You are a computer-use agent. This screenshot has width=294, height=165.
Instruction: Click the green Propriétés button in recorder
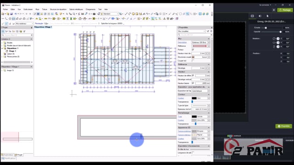pyautogui.click(x=283, y=126)
